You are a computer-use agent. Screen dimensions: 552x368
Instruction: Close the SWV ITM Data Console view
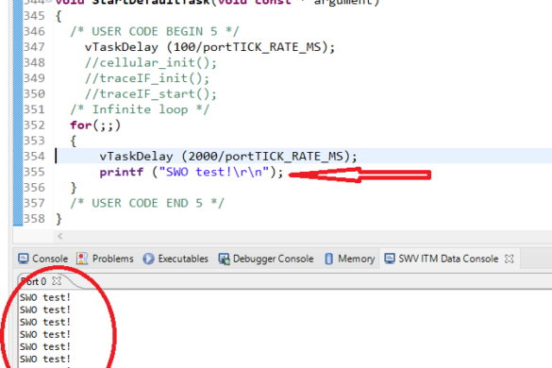(x=509, y=259)
